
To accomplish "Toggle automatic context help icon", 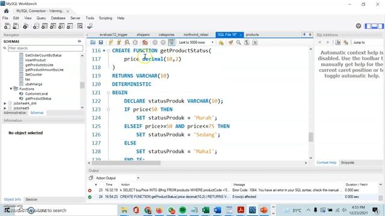I will click(346, 43).
